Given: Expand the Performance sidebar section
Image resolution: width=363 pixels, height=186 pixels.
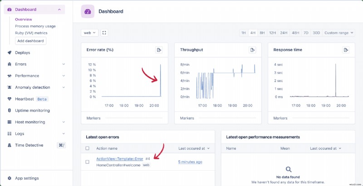Looking at the screenshot, I should coord(64,76).
